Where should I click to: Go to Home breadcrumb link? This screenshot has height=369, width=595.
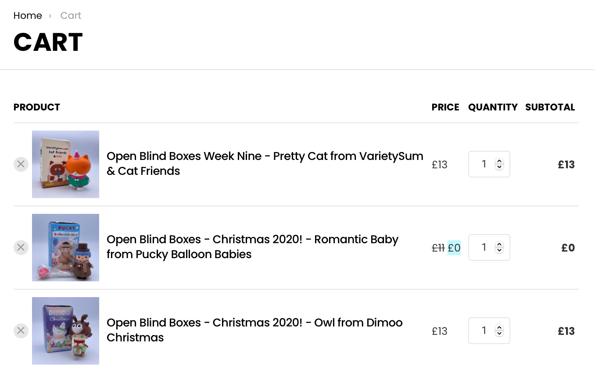coord(28,16)
